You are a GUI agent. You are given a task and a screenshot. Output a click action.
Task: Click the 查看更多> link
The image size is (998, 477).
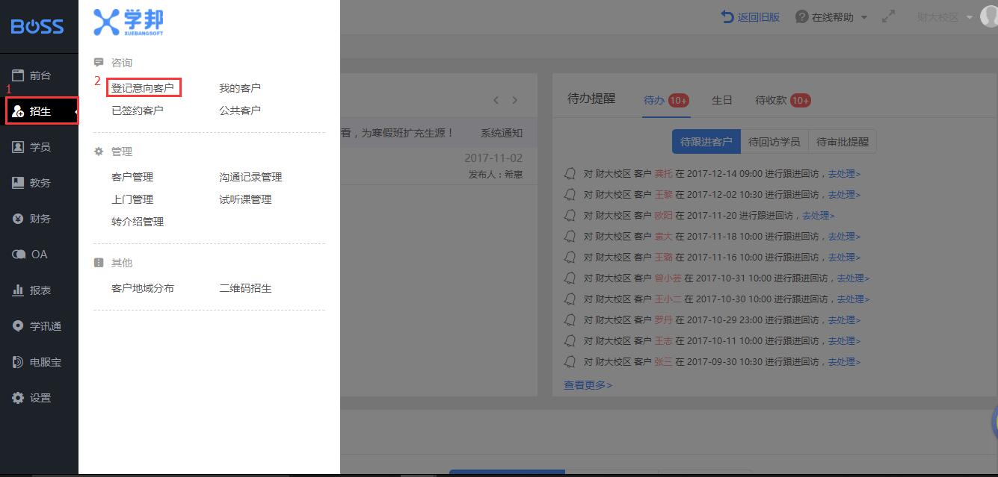point(588,385)
